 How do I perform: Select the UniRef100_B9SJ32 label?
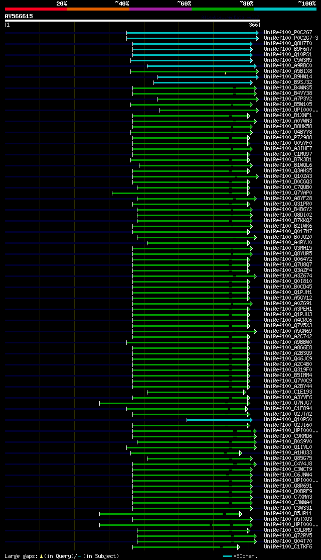(288, 82)
